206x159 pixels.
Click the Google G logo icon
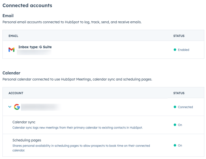pyautogui.click(x=17, y=107)
